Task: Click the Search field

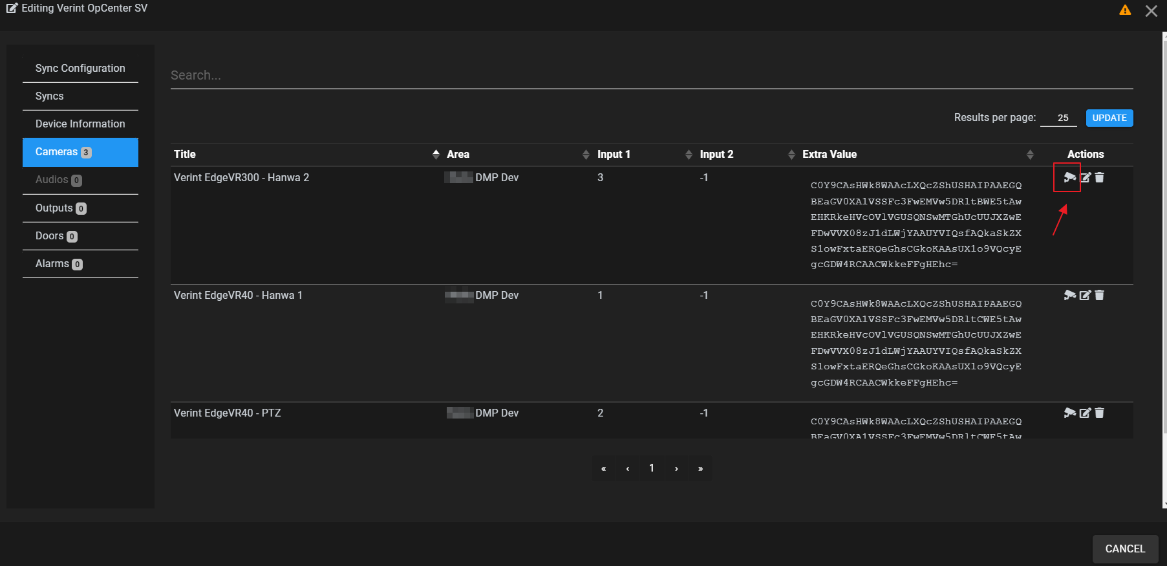Action: (652, 76)
